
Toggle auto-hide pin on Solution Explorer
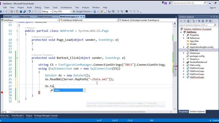point(214,17)
